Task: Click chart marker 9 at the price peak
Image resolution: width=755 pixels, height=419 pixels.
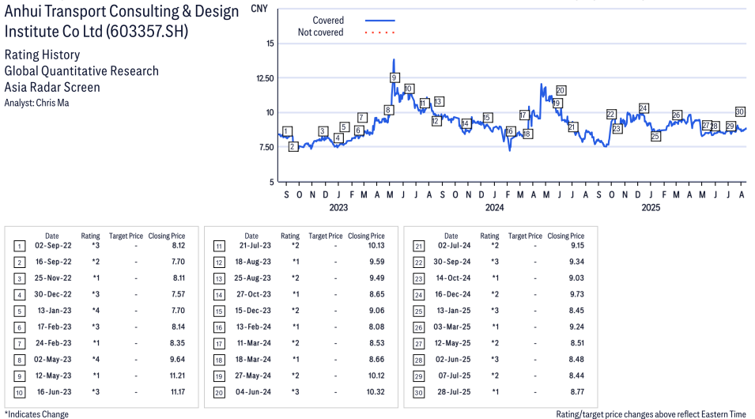Action: 394,77
